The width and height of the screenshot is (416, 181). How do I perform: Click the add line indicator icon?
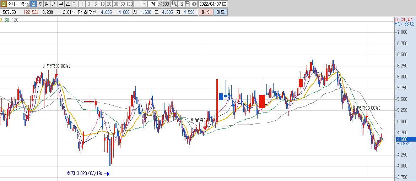coord(181,4)
